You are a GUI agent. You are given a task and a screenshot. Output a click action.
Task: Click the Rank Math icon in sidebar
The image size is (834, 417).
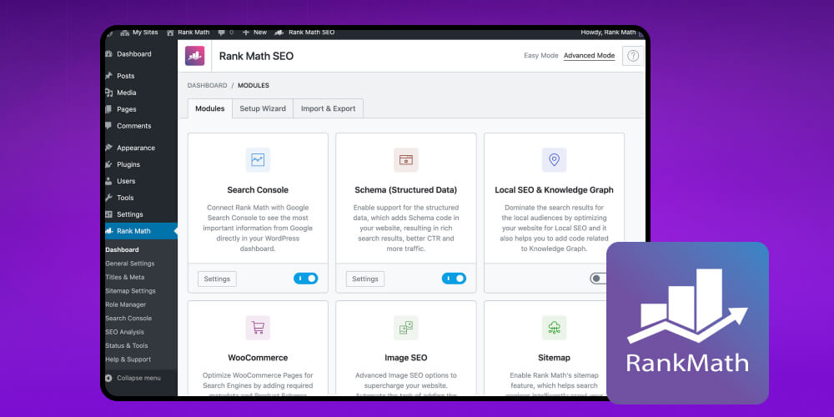pos(108,231)
